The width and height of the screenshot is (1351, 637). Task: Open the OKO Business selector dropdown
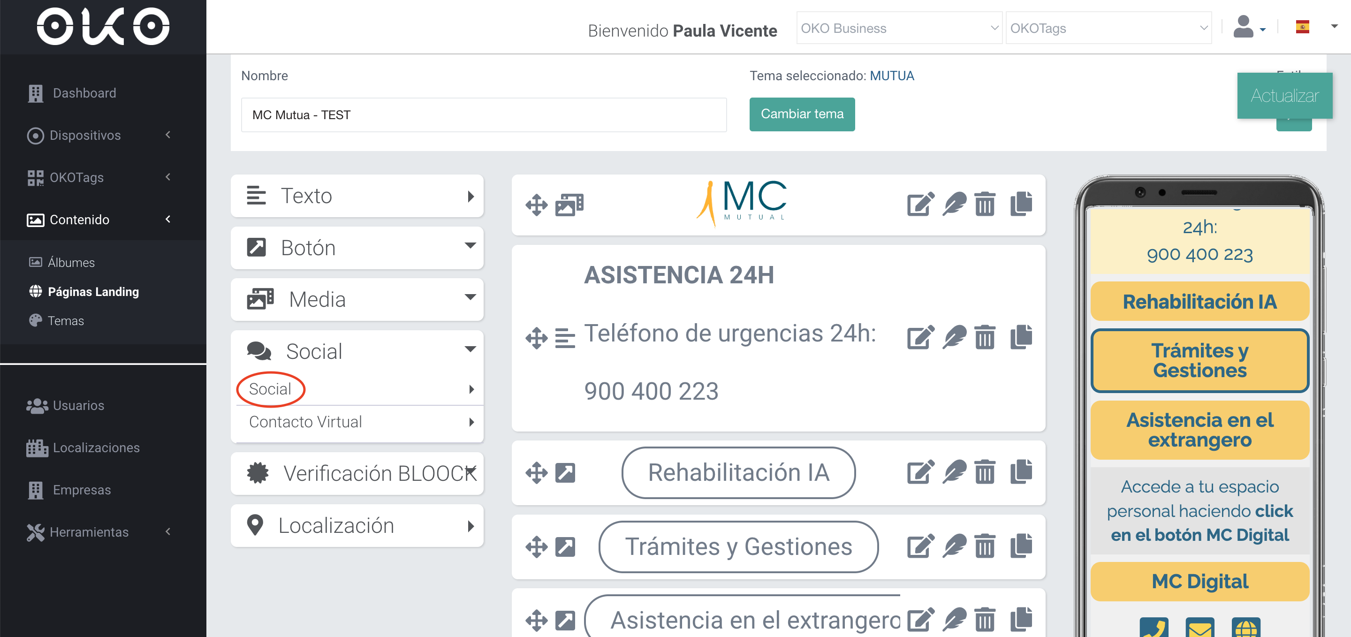(898, 28)
